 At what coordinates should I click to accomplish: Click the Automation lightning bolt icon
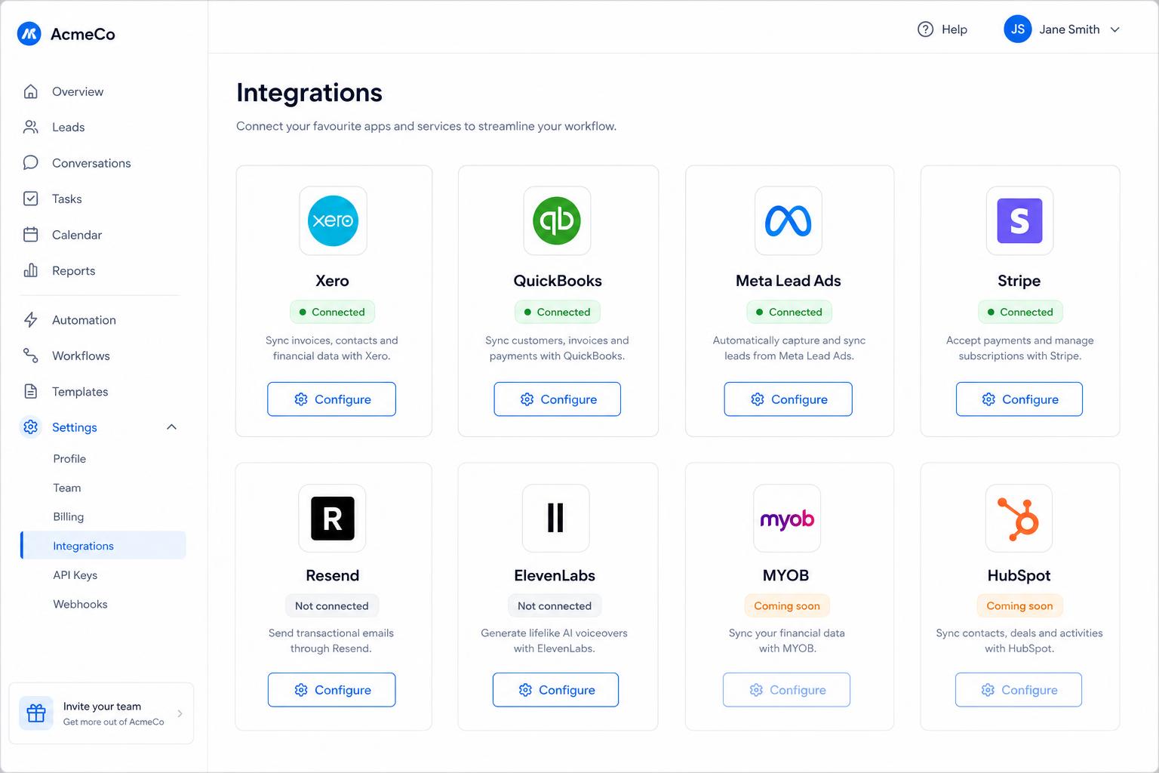click(31, 320)
